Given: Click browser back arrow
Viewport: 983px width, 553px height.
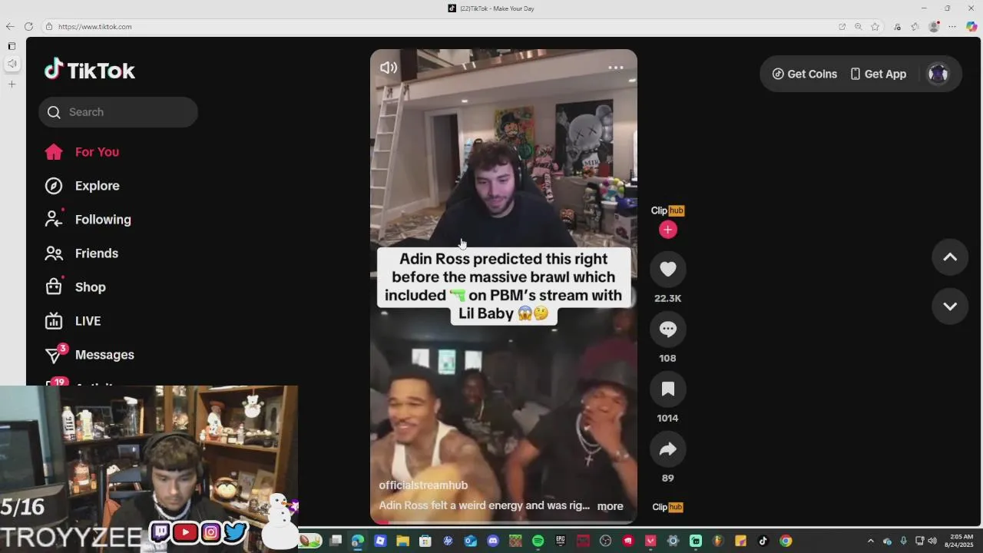Looking at the screenshot, I should point(10,27).
